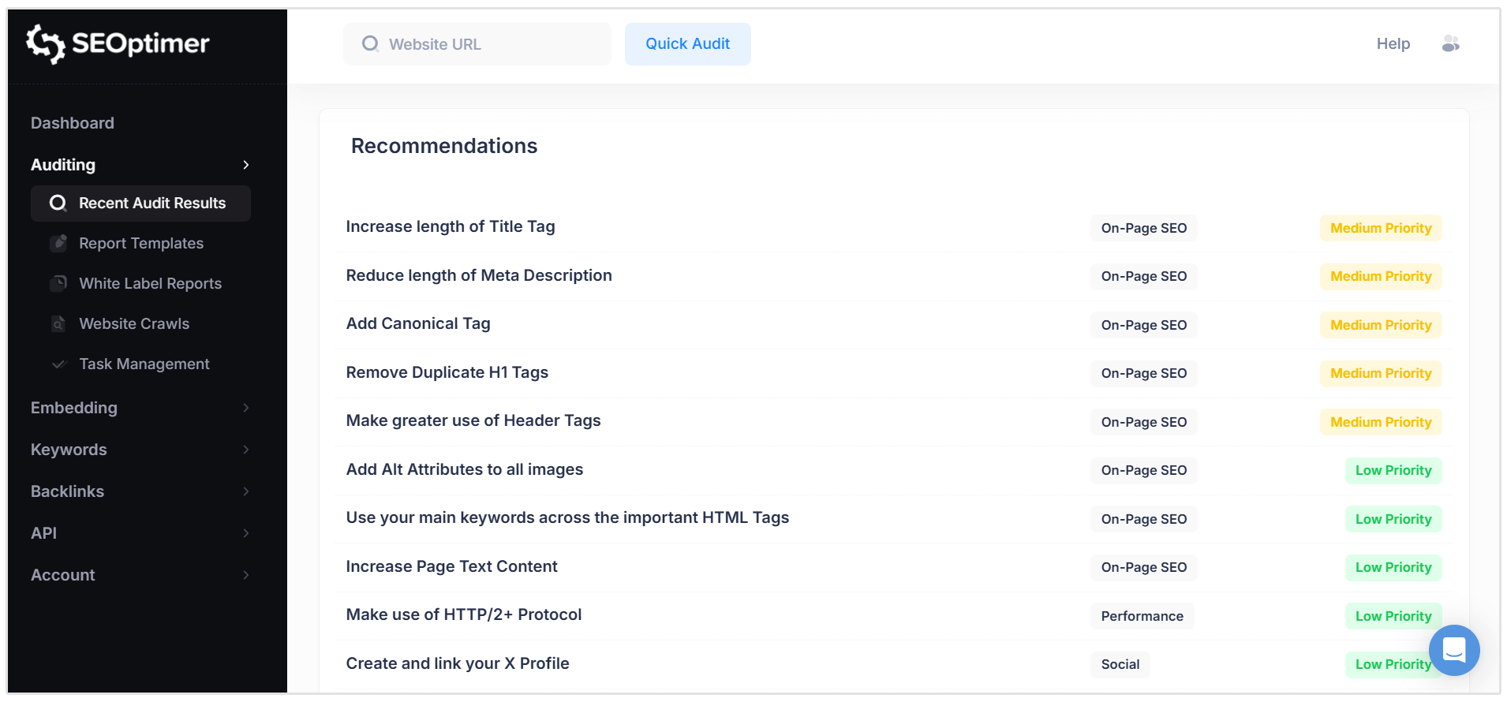Click Medium Priority badge for Duplicate H1 Tags
Screen dimensions: 1507x702
click(1381, 373)
